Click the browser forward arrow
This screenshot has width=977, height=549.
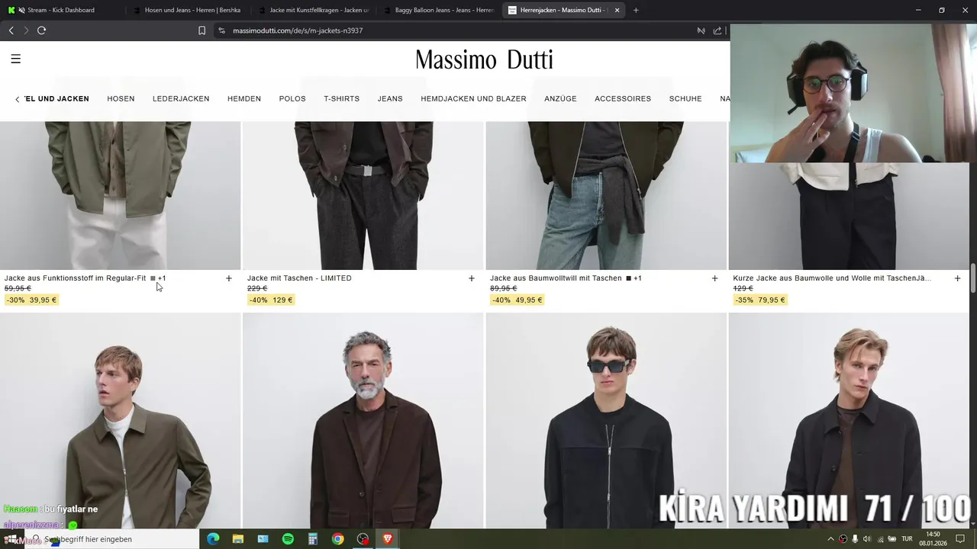point(26,30)
